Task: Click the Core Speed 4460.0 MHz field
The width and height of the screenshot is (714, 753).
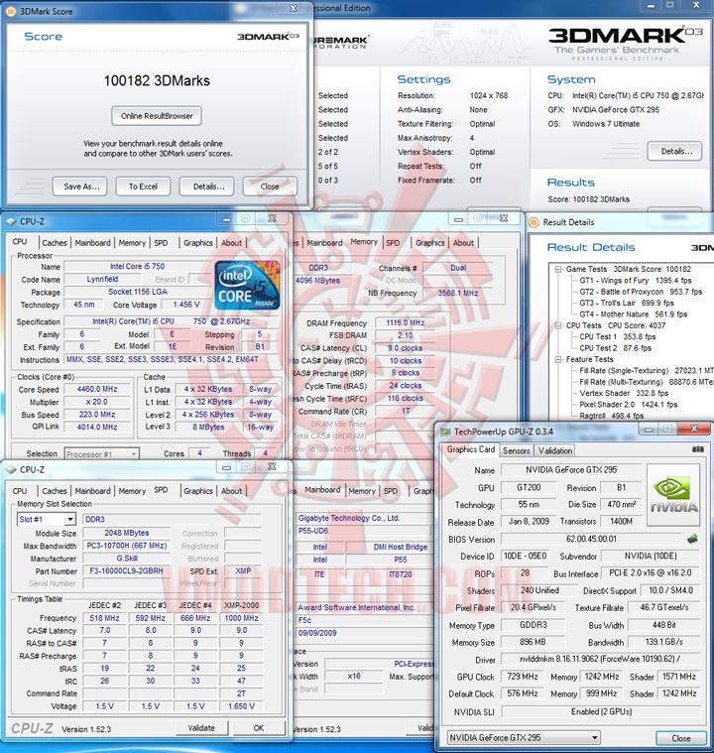Action: pos(97,390)
